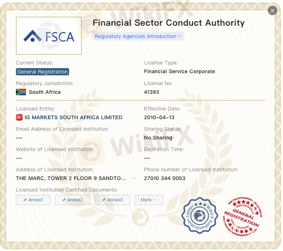This screenshot has width=283, height=251.
Task: Expand the truncated institution address
Action: point(135,178)
